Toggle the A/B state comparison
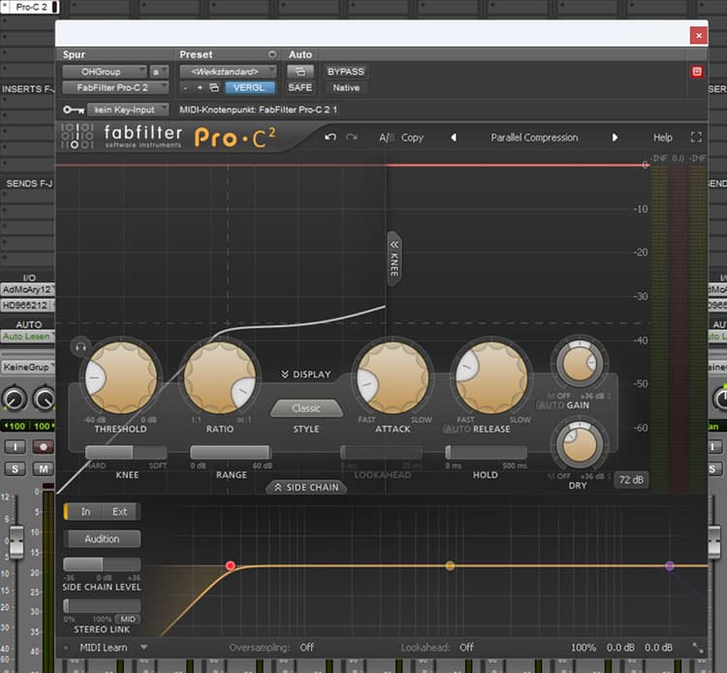727x673 pixels. [386, 138]
